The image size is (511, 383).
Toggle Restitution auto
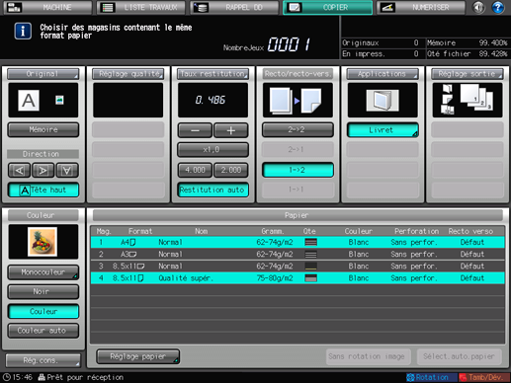coord(213,190)
